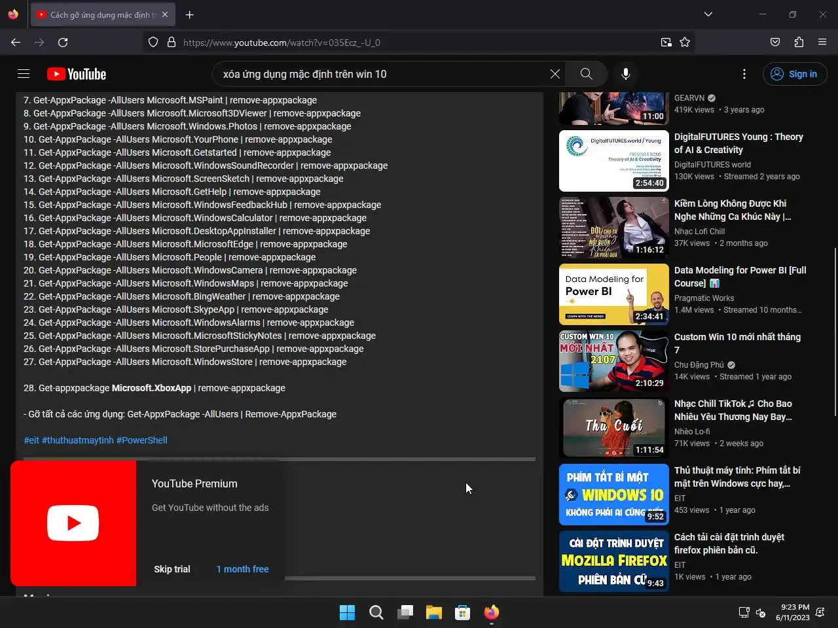Open Cách tải cài đặt trình duyệt title
Screen dimensions: 838x628
(x=729, y=544)
